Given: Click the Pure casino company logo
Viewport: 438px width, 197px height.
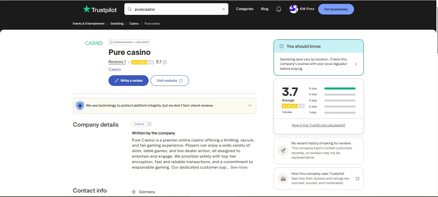Looking at the screenshot, I should tap(94, 43).
